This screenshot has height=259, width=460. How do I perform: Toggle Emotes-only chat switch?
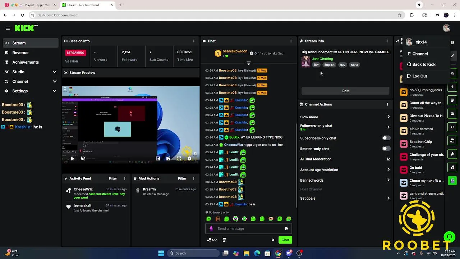coord(386,149)
